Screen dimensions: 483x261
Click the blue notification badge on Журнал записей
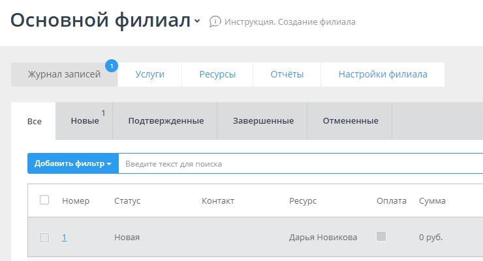point(112,66)
